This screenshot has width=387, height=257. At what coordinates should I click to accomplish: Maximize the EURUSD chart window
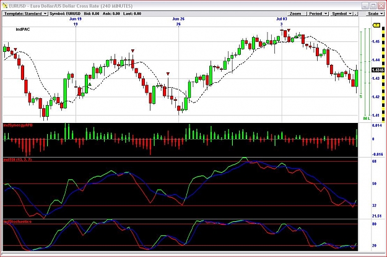tap(373, 6)
